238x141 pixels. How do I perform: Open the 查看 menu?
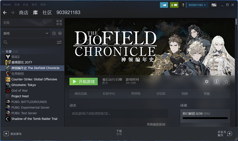pyautogui.click(x=17, y=5)
